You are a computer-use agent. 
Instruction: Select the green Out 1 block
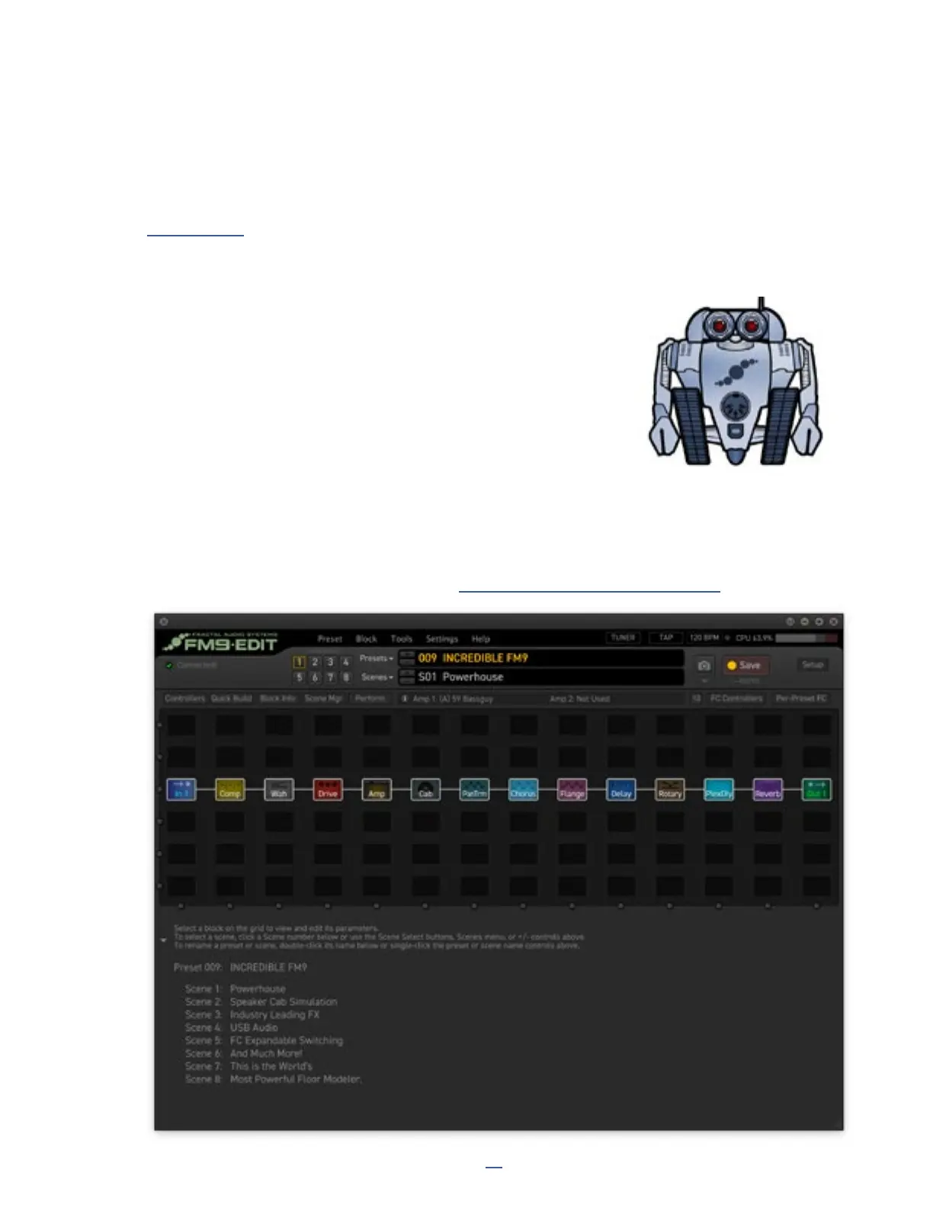816,789
